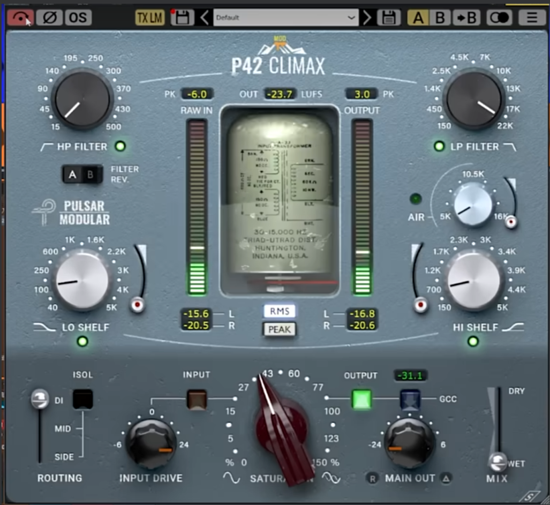Toggle the phase invert Ø button

49,18
